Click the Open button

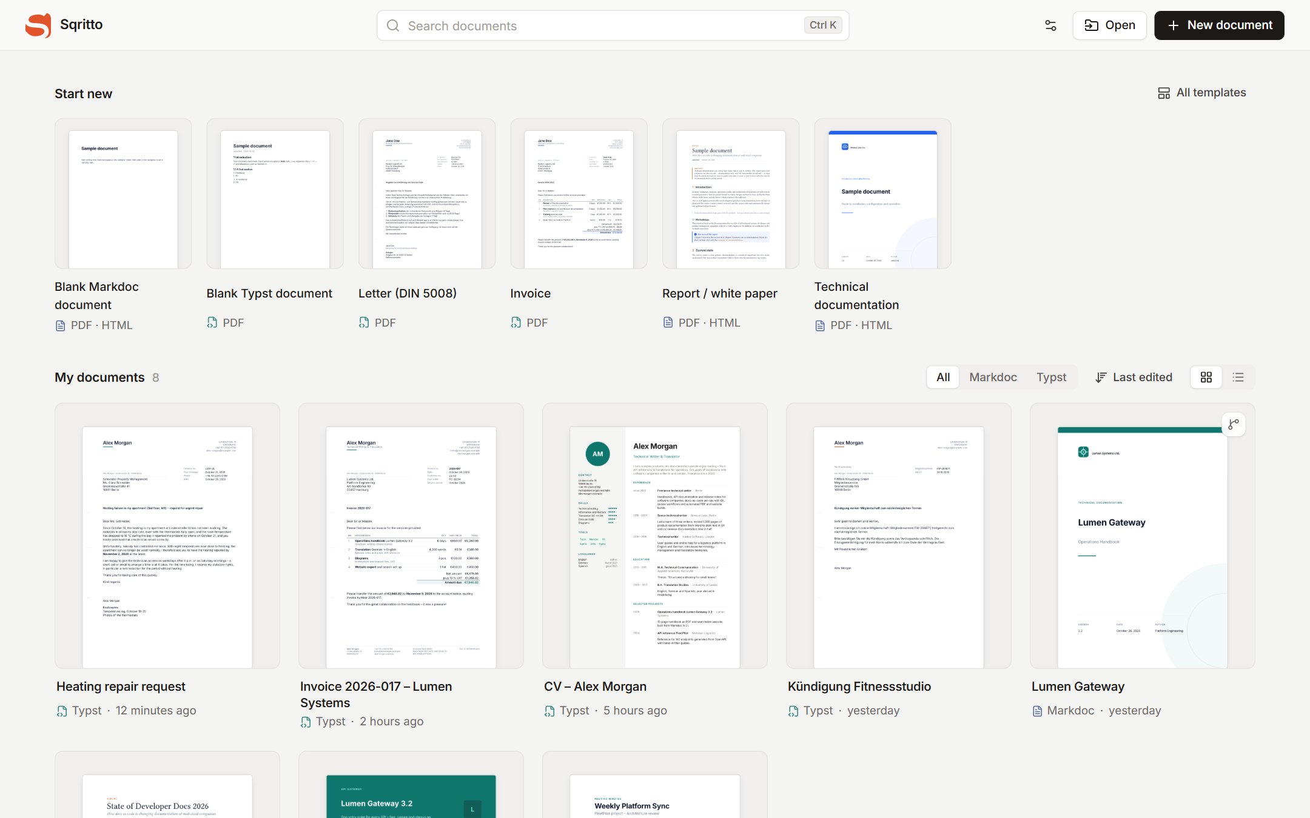(1109, 25)
